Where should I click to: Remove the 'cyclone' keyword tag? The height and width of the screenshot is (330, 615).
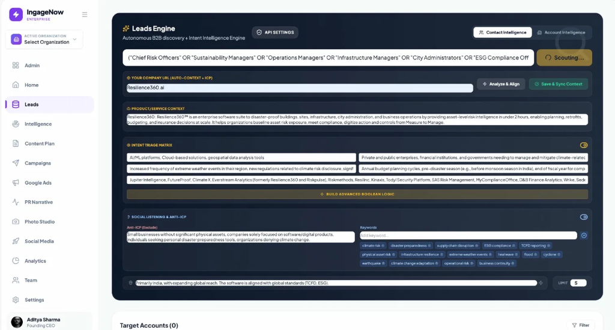[x=559, y=254]
